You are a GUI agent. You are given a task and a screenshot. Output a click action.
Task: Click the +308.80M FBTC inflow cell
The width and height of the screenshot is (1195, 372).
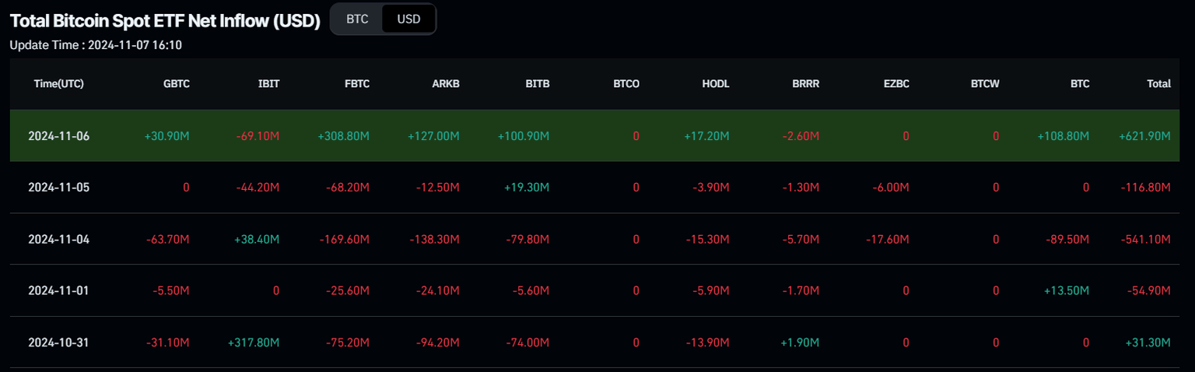343,136
